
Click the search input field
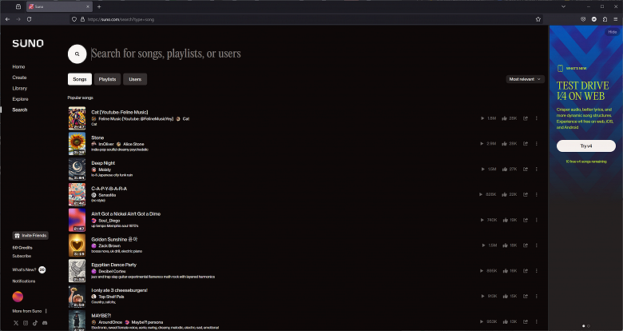pyautogui.click(x=240, y=54)
